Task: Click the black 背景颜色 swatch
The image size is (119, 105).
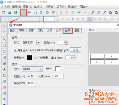Action: point(29,58)
